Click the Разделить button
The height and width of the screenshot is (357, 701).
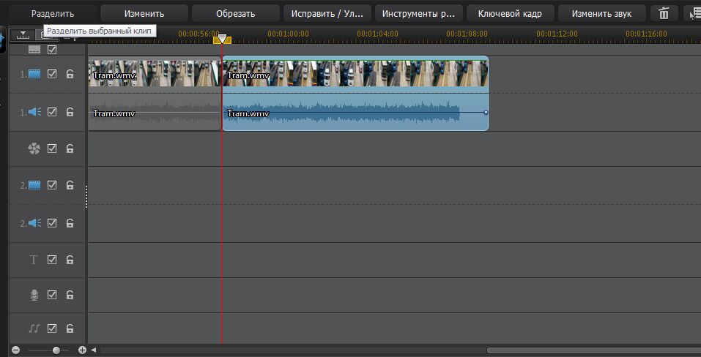(x=52, y=13)
